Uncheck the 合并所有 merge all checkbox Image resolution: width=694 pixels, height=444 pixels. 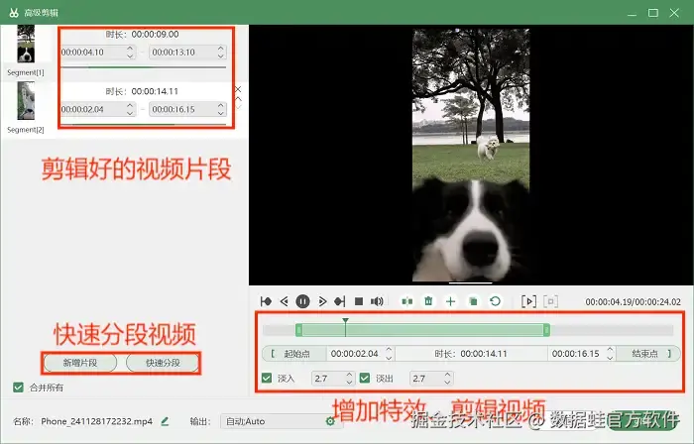[x=18, y=388]
